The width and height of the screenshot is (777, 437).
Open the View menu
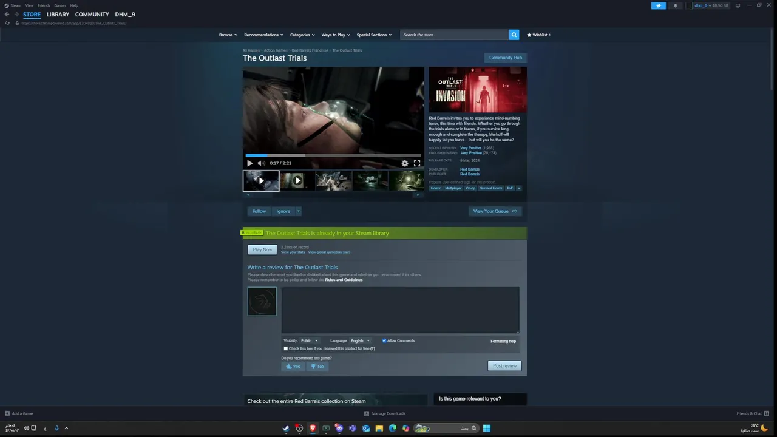tap(29, 5)
